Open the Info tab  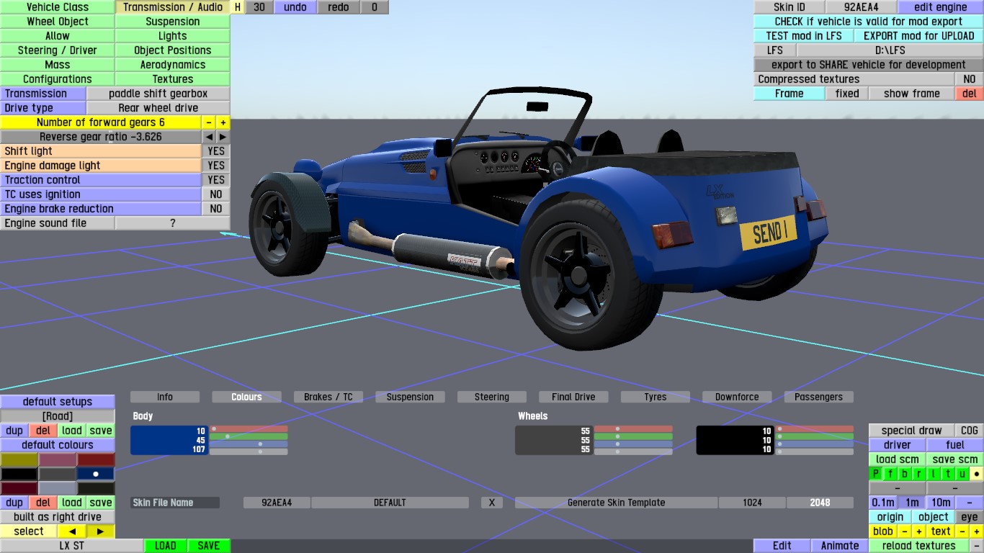pyautogui.click(x=165, y=397)
